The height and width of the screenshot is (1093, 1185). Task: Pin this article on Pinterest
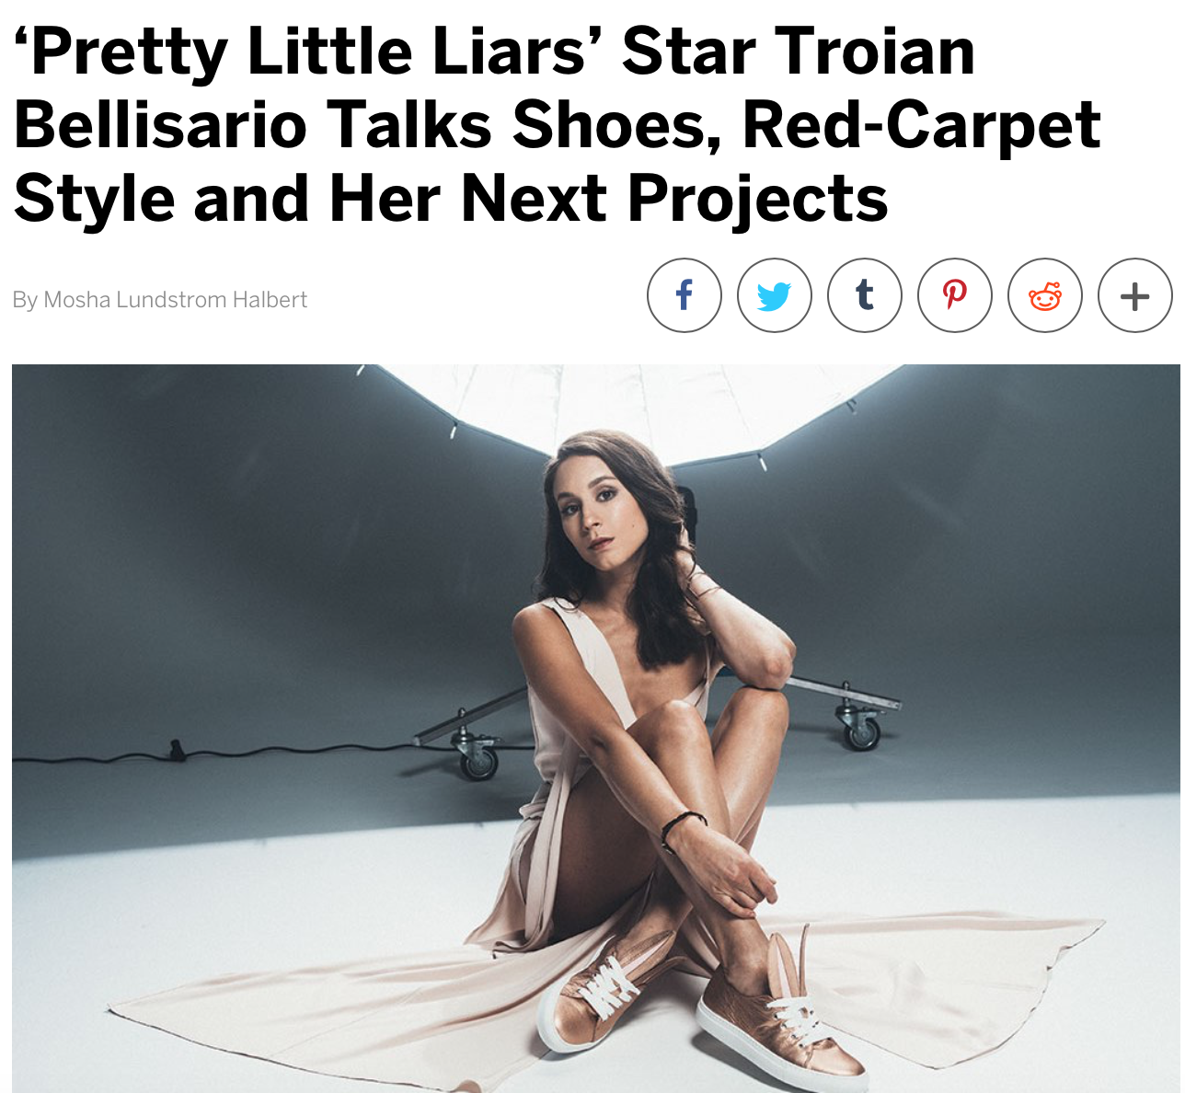tap(954, 295)
